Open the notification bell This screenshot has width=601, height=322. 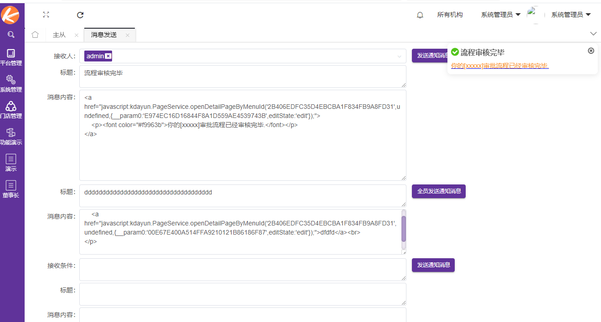[420, 15]
